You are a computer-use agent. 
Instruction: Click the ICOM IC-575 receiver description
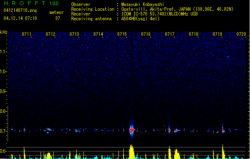click(x=160, y=14)
